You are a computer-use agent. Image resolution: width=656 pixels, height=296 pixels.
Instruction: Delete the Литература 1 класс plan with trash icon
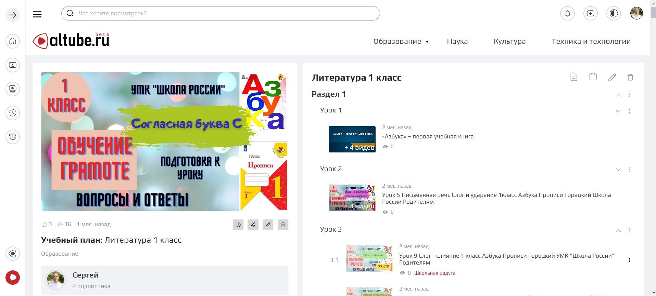pyautogui.click(x=630, y=77)
